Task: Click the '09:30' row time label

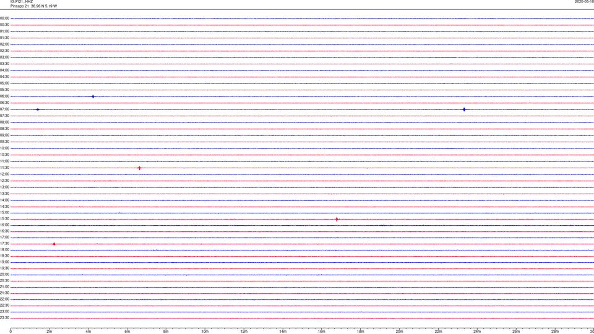Action: tap(4, 142)
